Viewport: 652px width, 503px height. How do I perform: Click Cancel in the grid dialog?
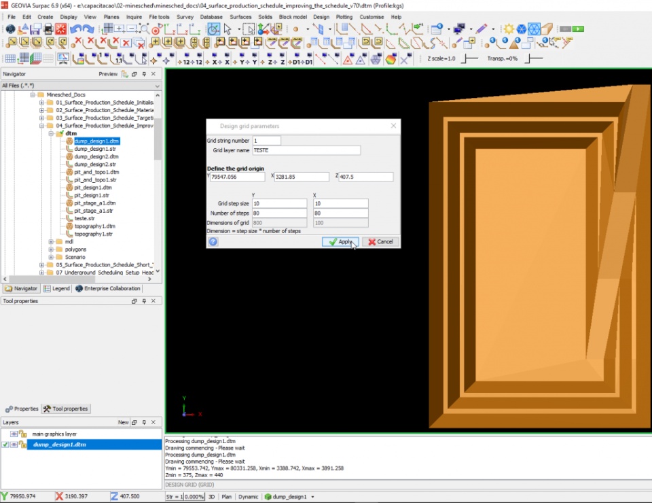point(380,241)
